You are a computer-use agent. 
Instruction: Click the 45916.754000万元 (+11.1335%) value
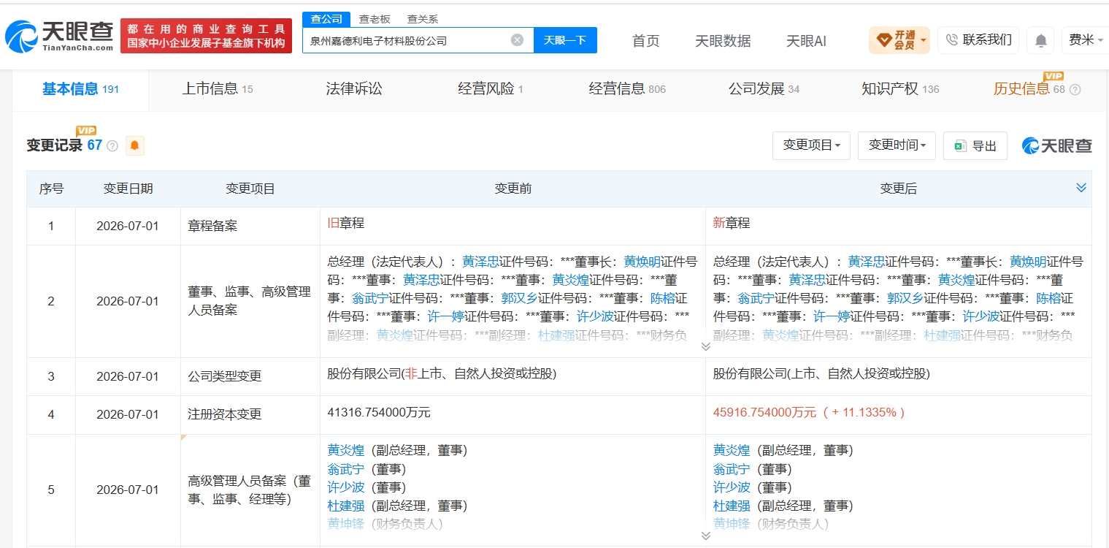(809, 412)
